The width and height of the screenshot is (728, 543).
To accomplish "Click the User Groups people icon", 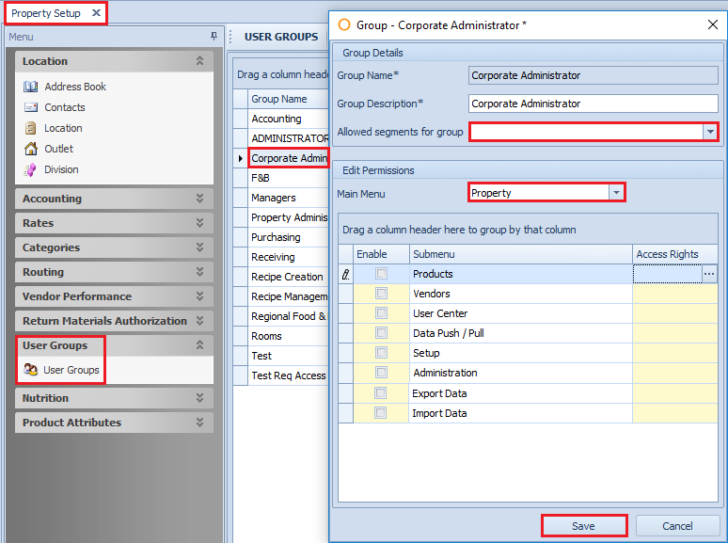I will pyautogui.click(x=31, y=370).
